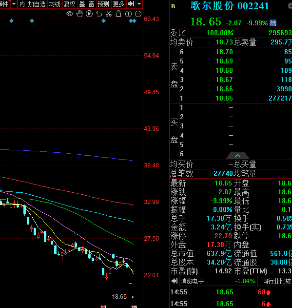Zoom in with the plus circle icon
The image size is (292, 308).
(x=128, y=14)
